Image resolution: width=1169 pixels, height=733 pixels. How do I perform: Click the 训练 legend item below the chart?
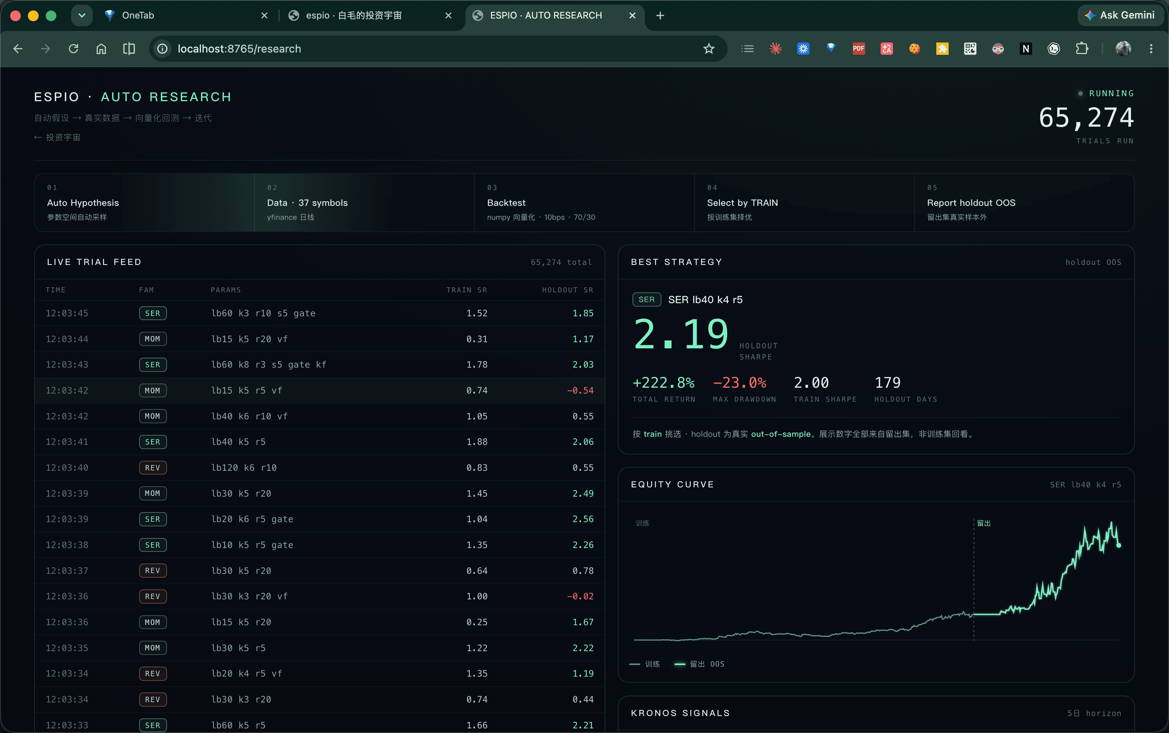coord(644,663)
